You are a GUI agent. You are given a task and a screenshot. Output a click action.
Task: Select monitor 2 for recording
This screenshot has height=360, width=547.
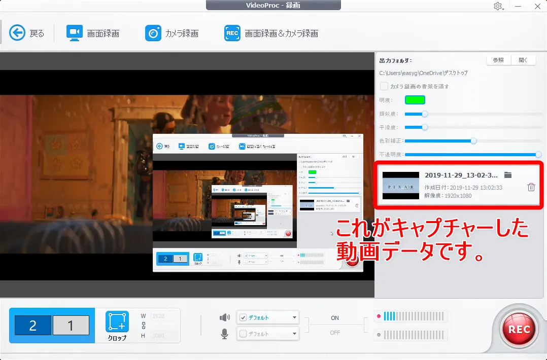[x=33, y=326]
